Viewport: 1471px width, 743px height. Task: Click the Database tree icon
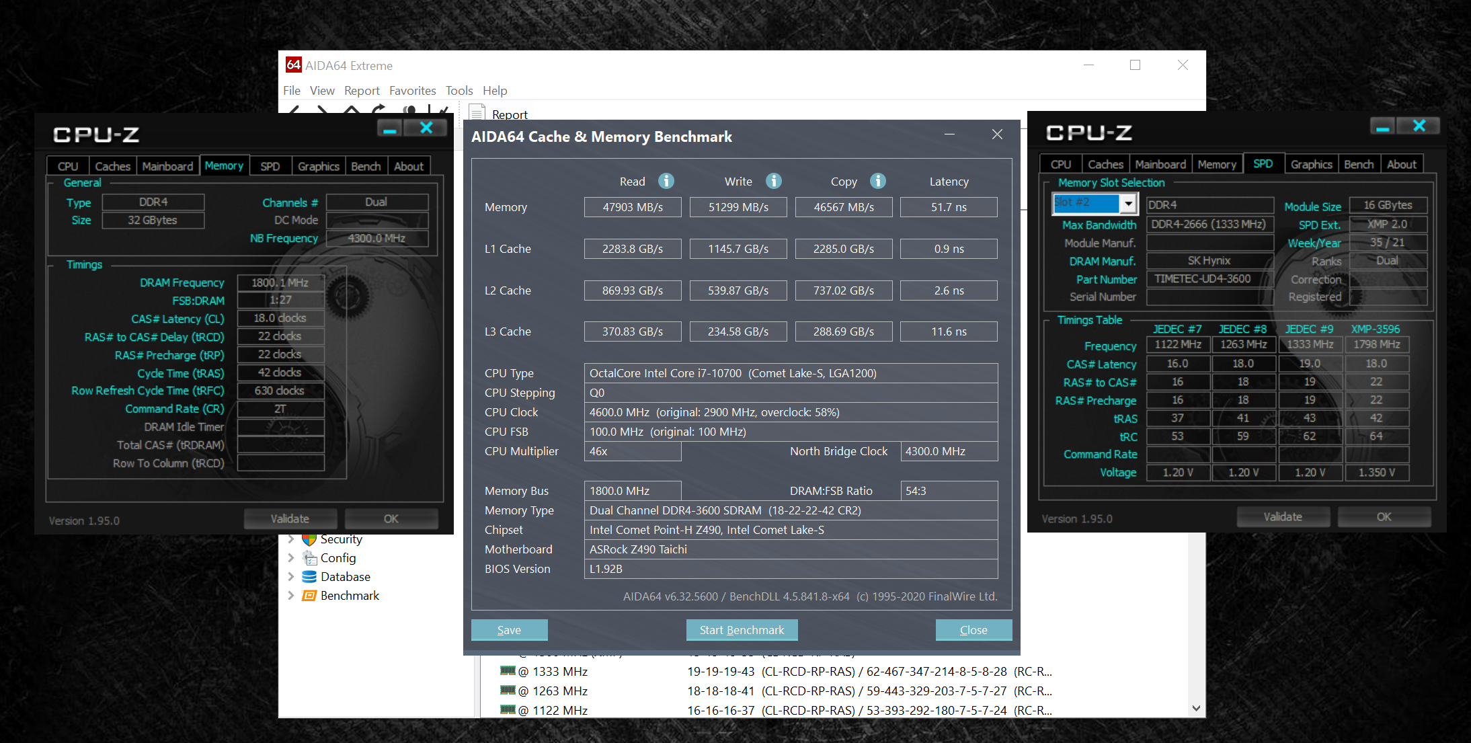tap(309, 577)
